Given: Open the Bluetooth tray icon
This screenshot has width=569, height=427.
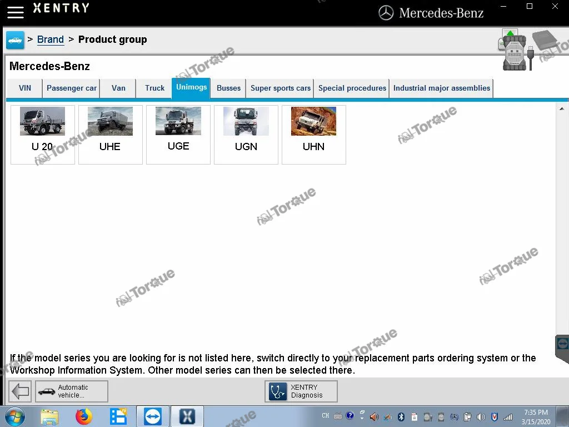Looking at the screenshot, I should point(401,417).
